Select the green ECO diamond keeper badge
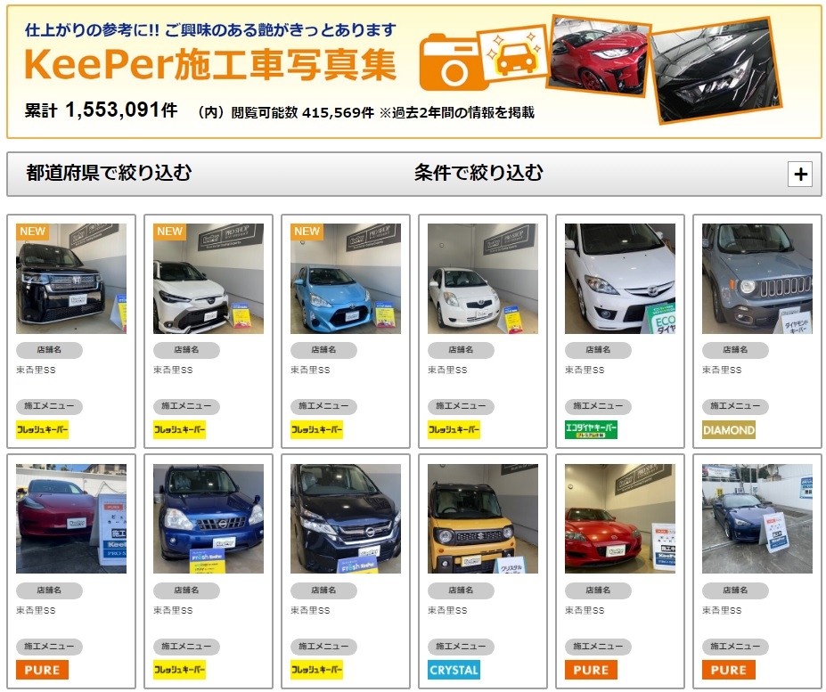Viewport: 826px width, 692px height. 591,430
